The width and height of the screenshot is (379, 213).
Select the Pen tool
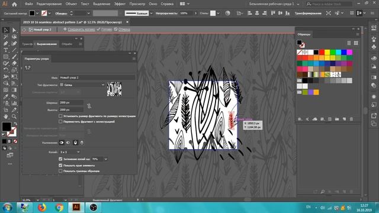coord(6,43)
